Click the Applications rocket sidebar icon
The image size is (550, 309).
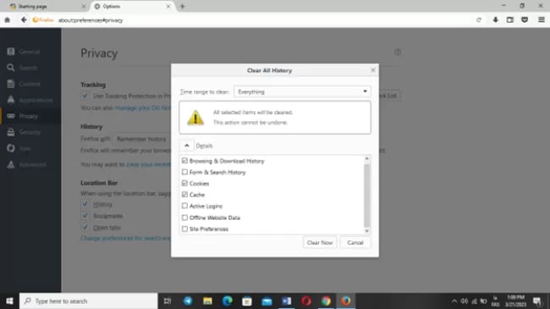[11, 100]
